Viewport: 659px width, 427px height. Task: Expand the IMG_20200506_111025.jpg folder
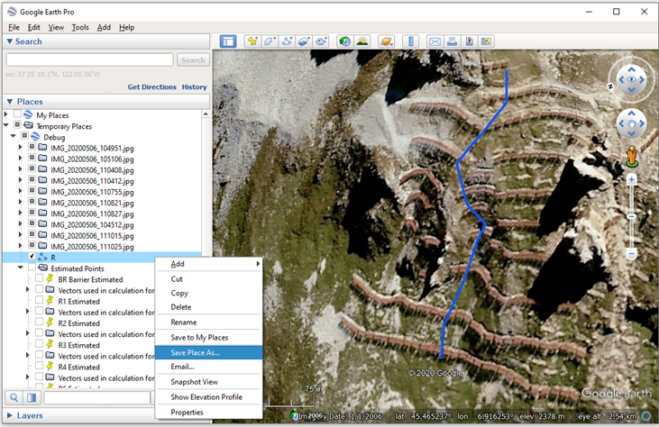(20, 246)
